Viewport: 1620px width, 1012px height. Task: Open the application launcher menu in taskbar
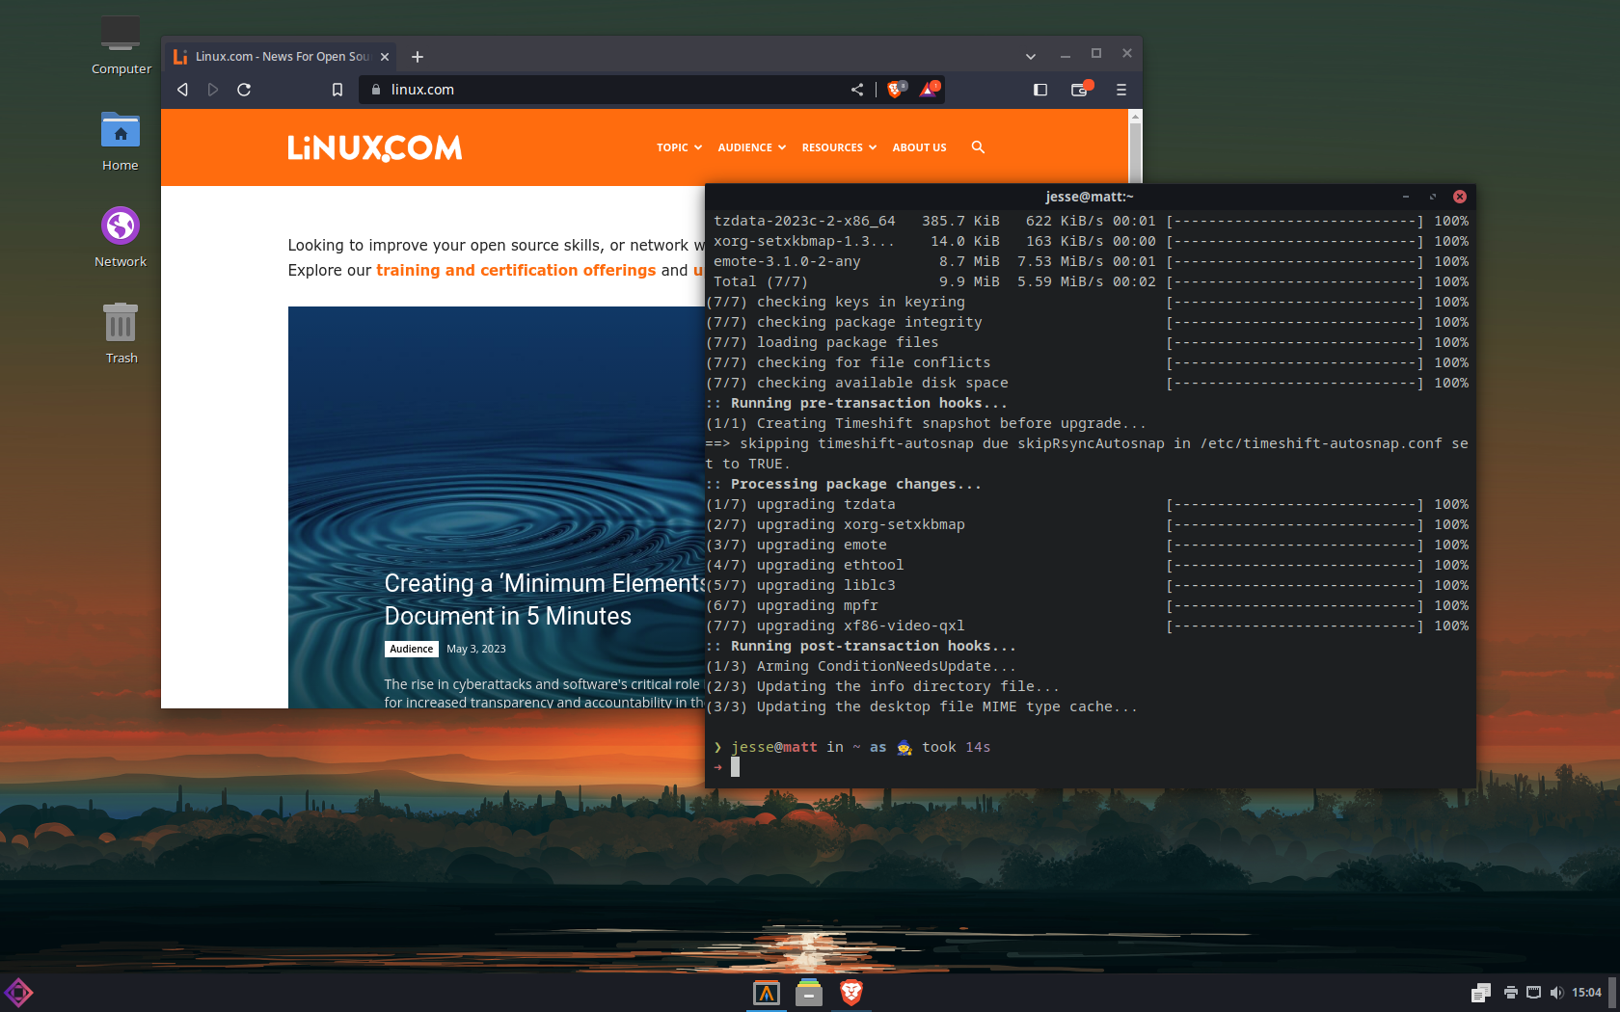click(x=18, y=993)
